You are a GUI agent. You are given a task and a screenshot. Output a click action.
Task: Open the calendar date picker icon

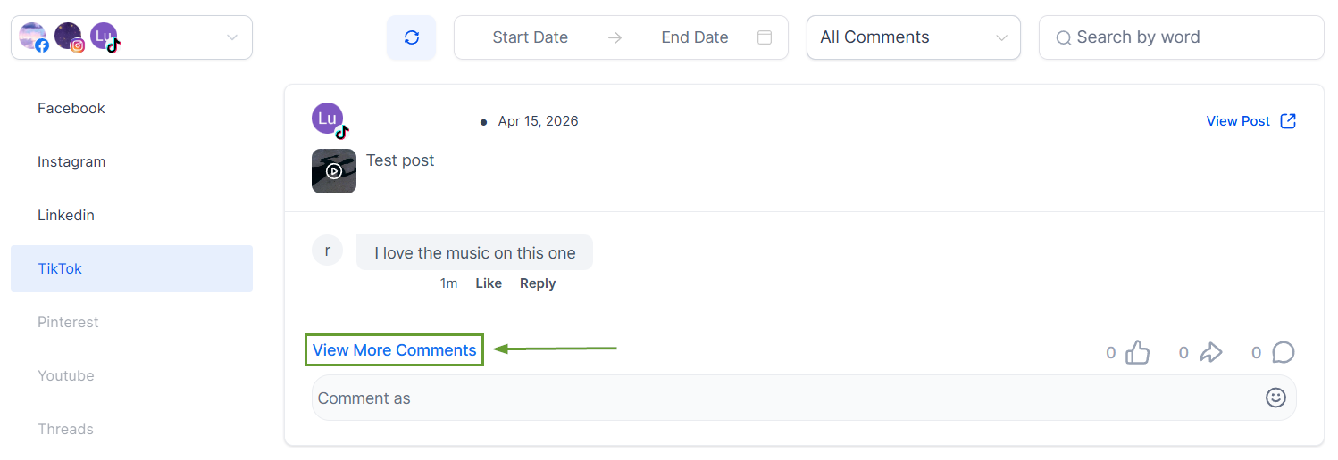pyautogui.click(x=764, y=37)
